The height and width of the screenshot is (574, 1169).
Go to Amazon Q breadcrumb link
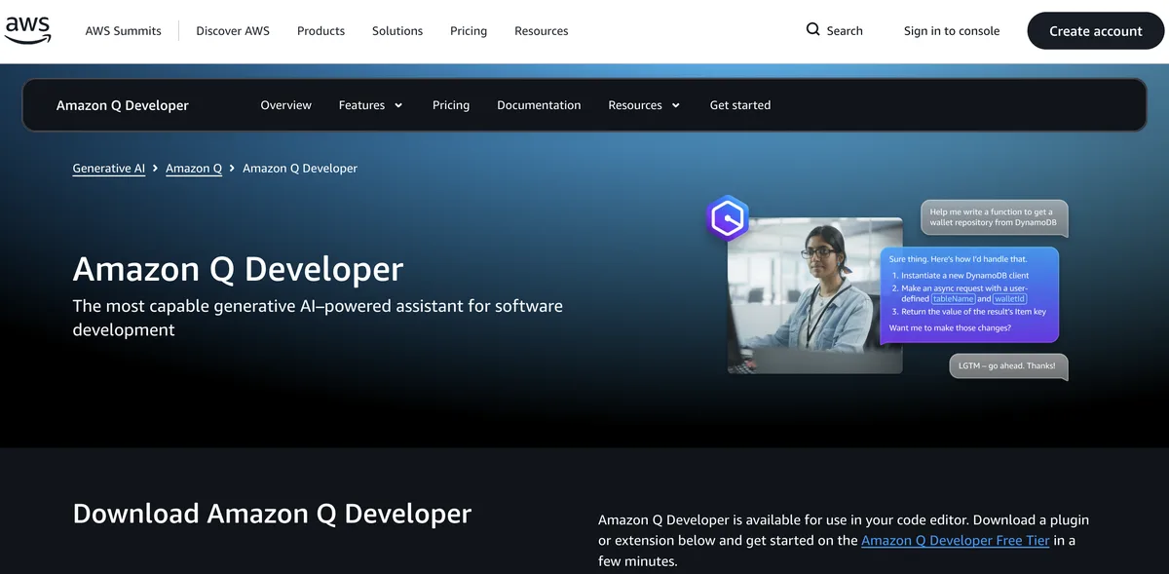(x=194, y=169)
